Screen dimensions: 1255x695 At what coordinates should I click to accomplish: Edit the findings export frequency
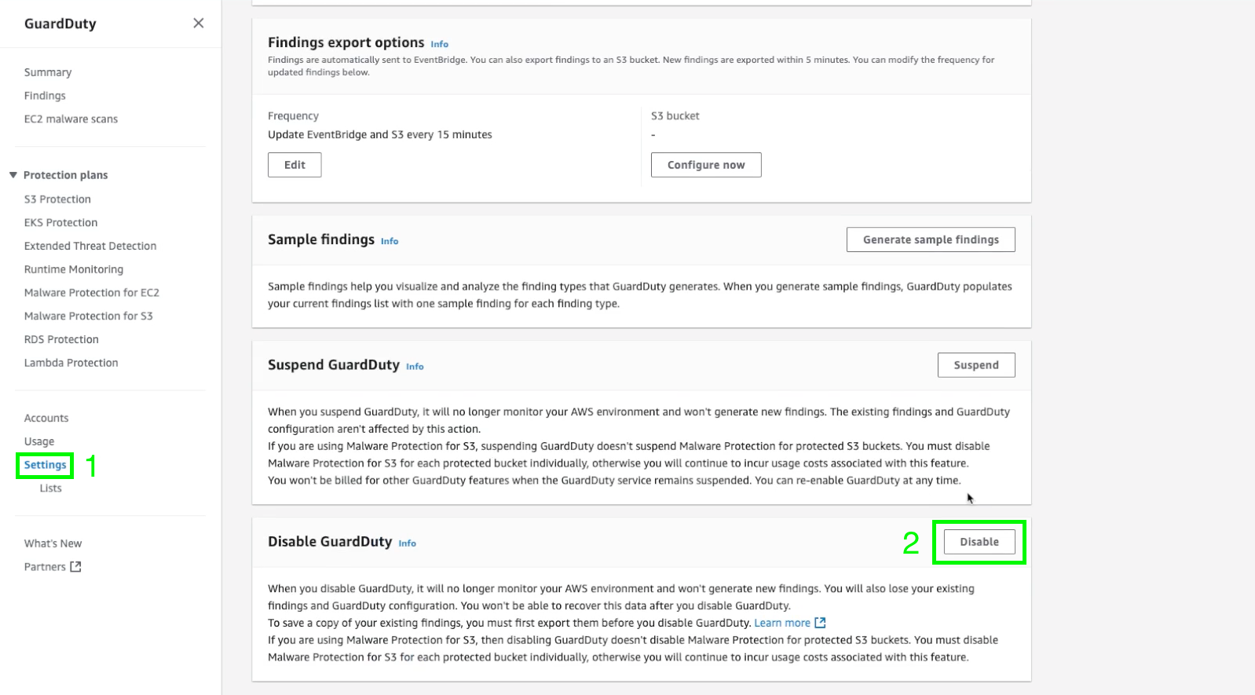pos(295,165)
